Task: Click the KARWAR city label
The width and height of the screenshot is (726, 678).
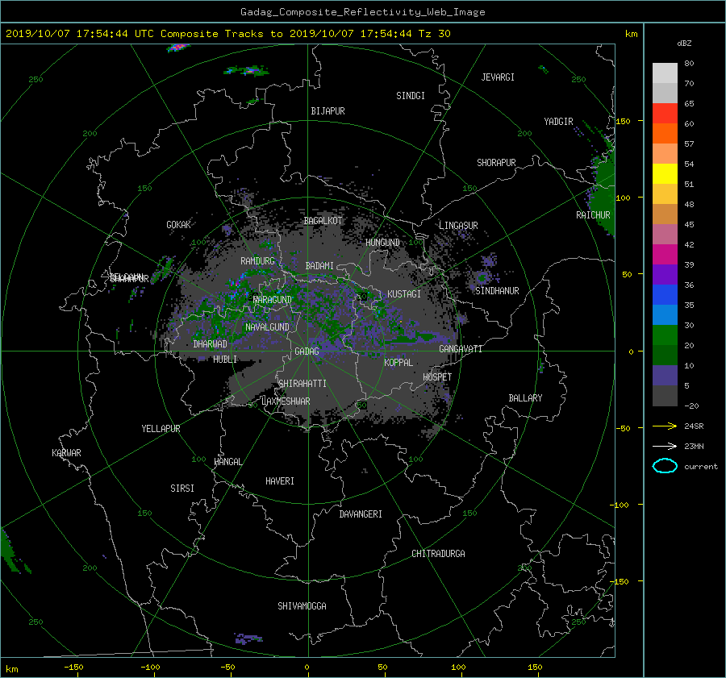Action: coord(66,453)
